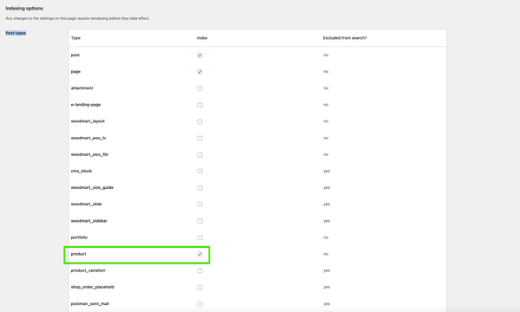Click the 'no' value in product row
520x312 pixels.
326,254
